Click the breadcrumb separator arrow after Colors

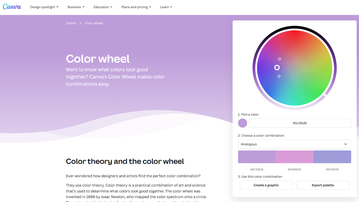80,23
